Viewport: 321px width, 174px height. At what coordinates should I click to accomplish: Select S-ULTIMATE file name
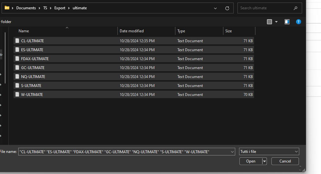pos(31,86)
